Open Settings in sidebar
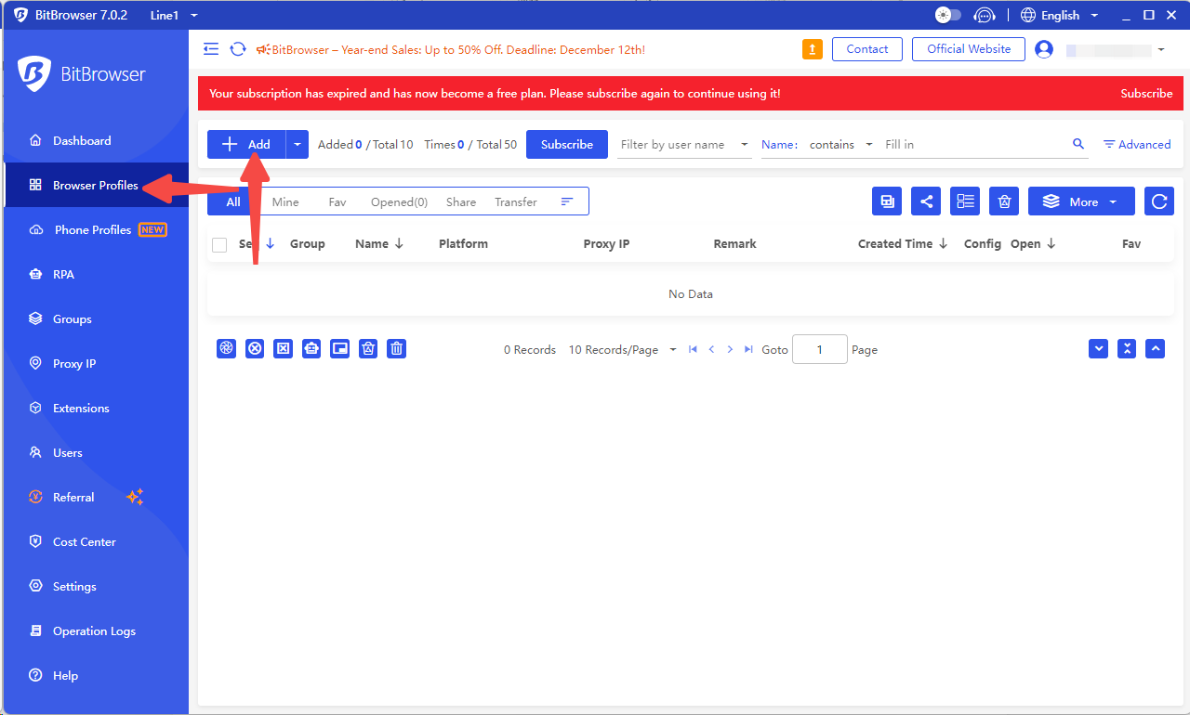This screenshot has width=1190, height=715. coord(96,586)
